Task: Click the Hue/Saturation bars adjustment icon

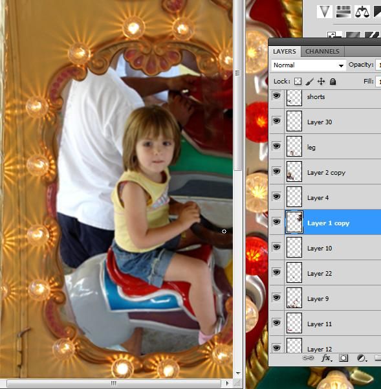Action: pos(343,12)
